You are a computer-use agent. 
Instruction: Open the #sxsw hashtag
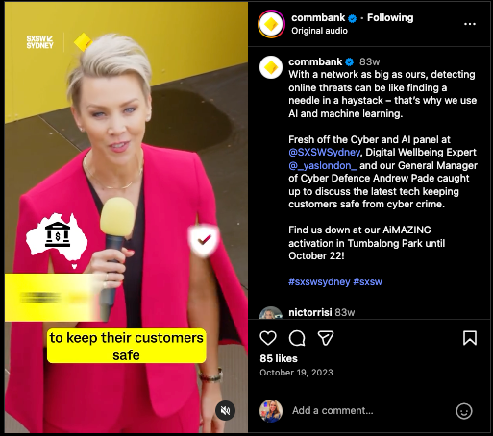point(367,281)
